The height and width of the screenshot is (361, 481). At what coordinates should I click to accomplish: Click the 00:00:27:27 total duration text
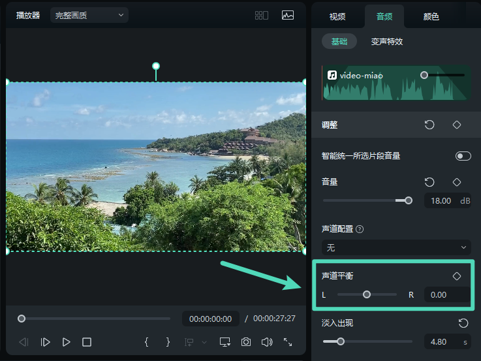pos(274,319)
